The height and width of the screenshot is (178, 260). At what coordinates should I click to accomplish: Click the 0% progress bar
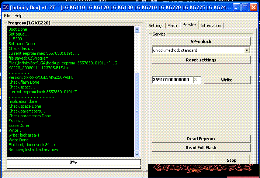(74, 162)
